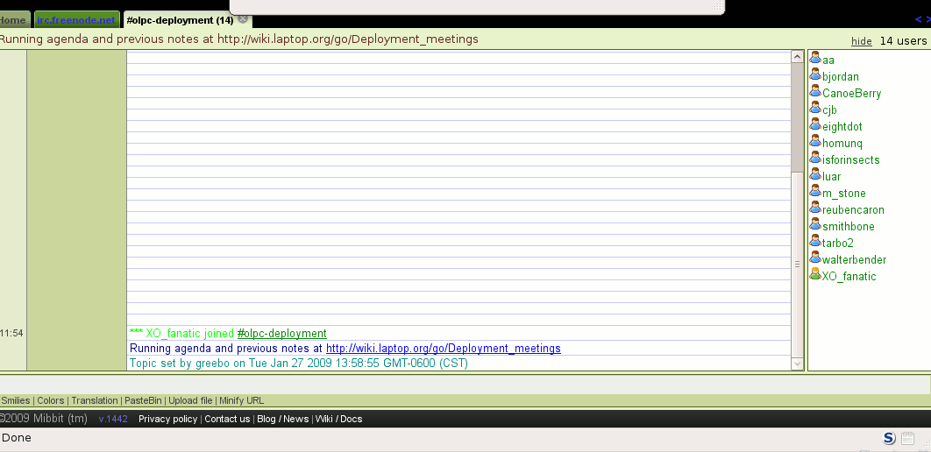Open the Privacy policy link in the footer
This screenshot has height=452, width=931.
(167, 419)
